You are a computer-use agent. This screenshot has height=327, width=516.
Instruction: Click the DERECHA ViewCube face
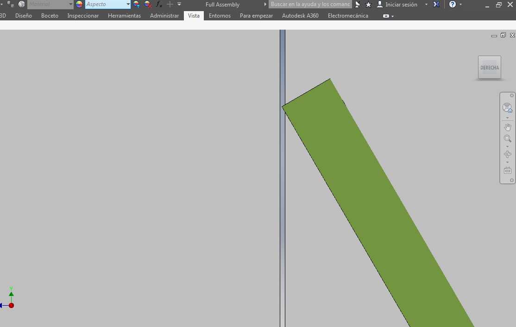coord(489,68)
